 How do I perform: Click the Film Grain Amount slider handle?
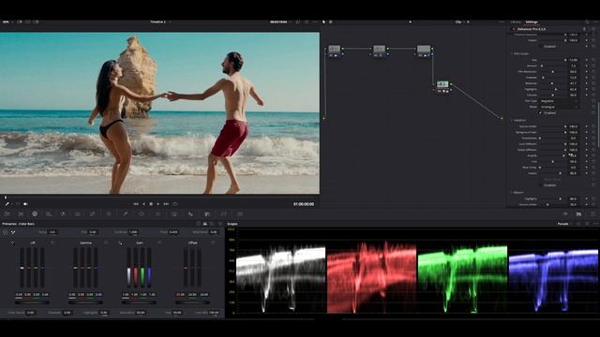(542, 66)
